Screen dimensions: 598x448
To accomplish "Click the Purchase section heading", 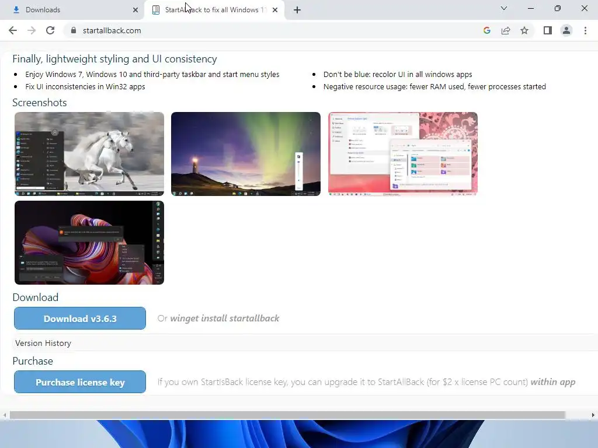I will click(33, 361).
